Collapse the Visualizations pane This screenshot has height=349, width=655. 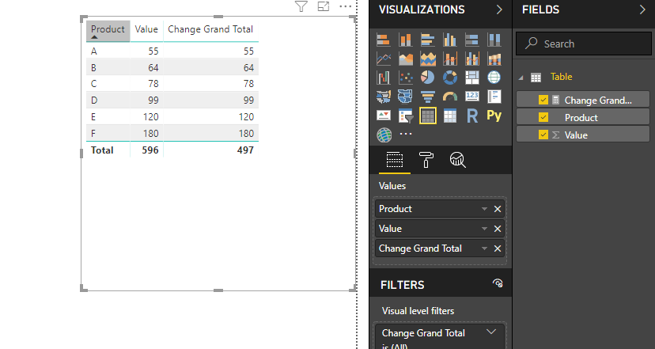pyautogui.click(x=499, y=9)
